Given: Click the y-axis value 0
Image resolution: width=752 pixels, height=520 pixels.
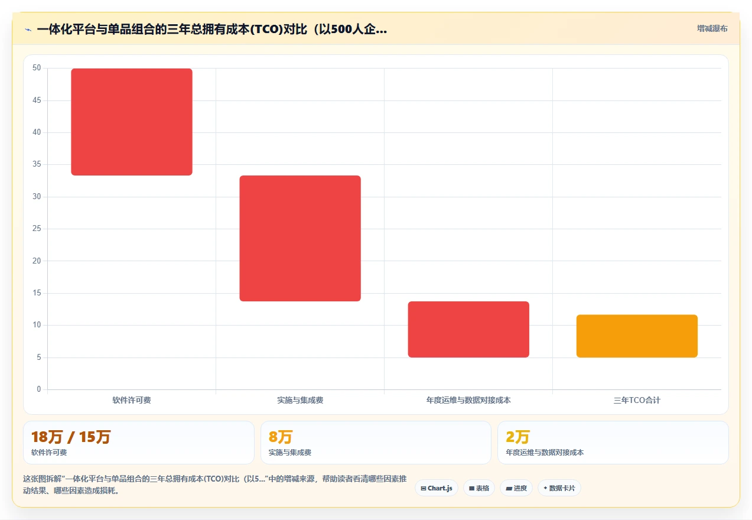Looking at the screenshot, I should click(x=39, y=389).
